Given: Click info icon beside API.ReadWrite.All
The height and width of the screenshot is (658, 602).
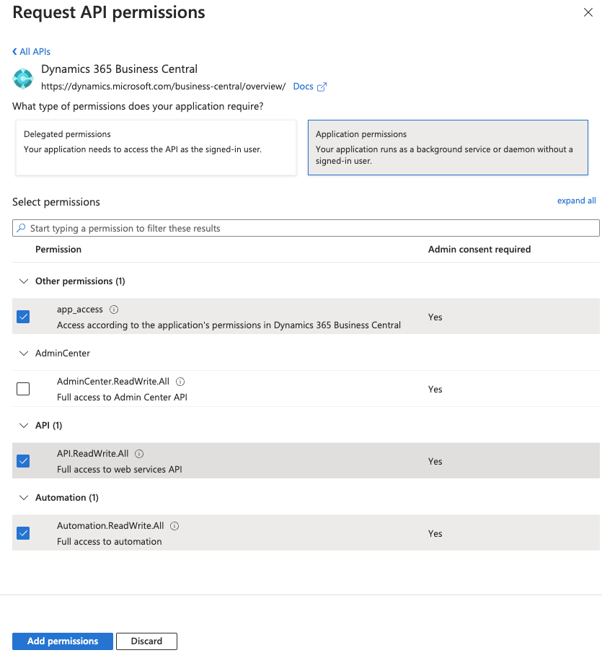Looking at the screenshot, I should click(139, 454).
